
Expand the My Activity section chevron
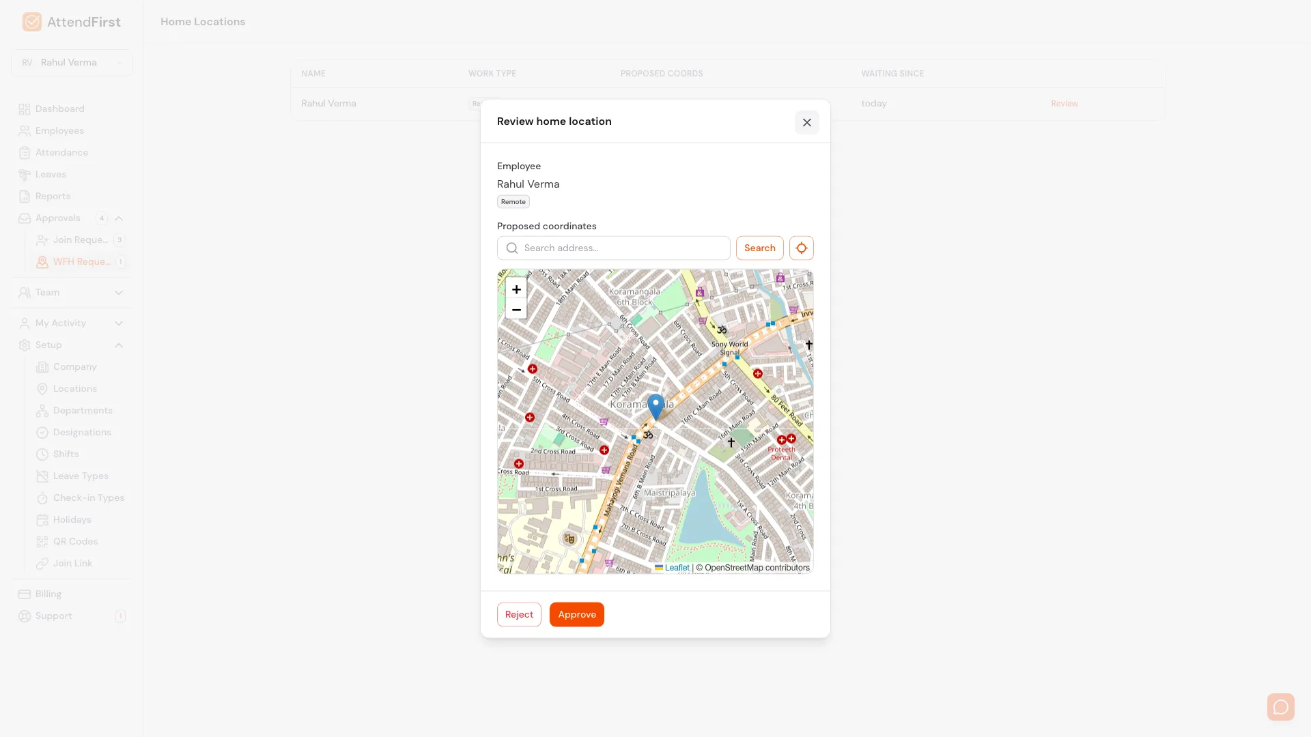[x=119, y=323]
